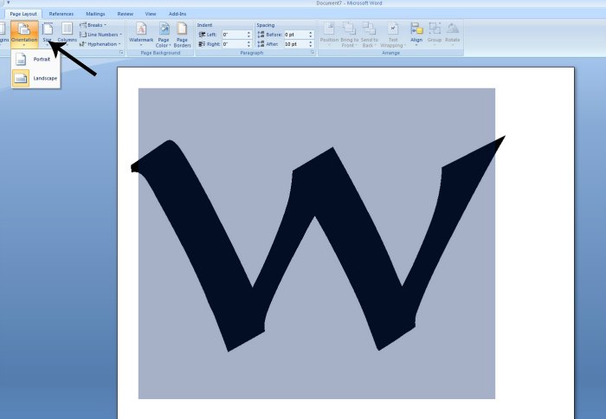Expand the Breaks dropdown
606x419 pixels.
point(93,25)
